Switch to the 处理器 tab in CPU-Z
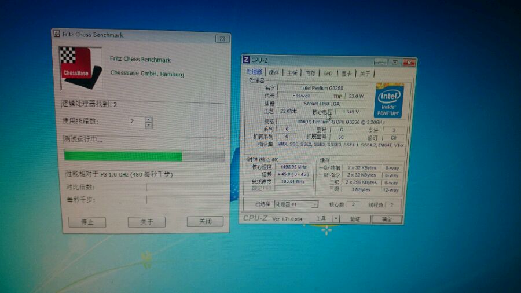 point(255,72)
